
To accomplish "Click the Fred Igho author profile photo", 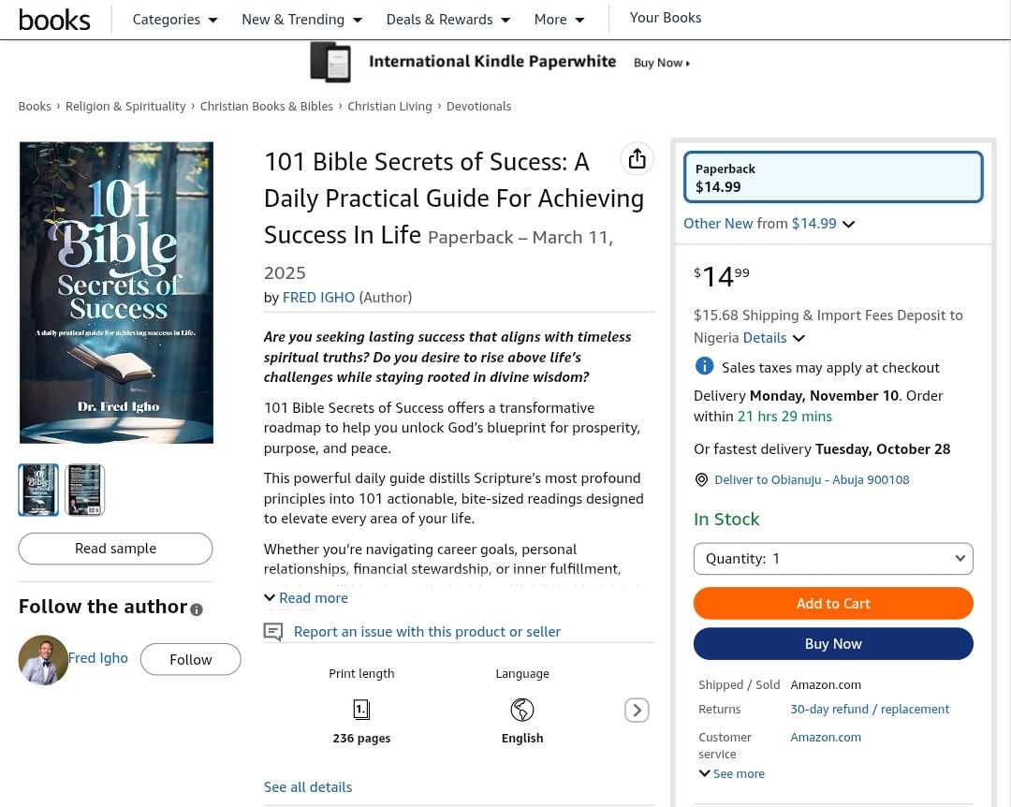I will [43, 660].
